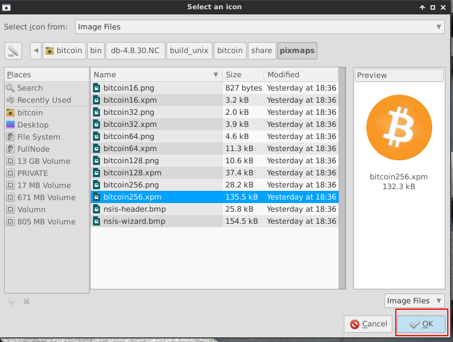Click the file icon of bitcoin64.png
Viewport: 453px width, 342px height.
tap(96, 136)
